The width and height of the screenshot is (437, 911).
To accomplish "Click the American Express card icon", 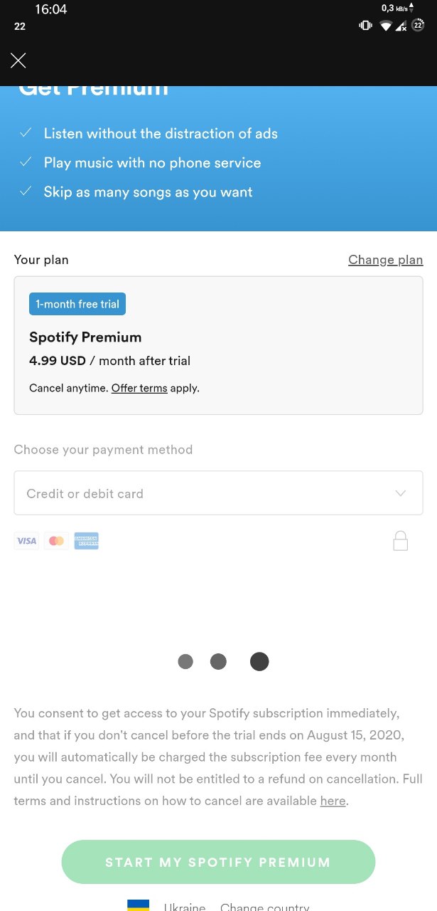I will pos(87,541).
